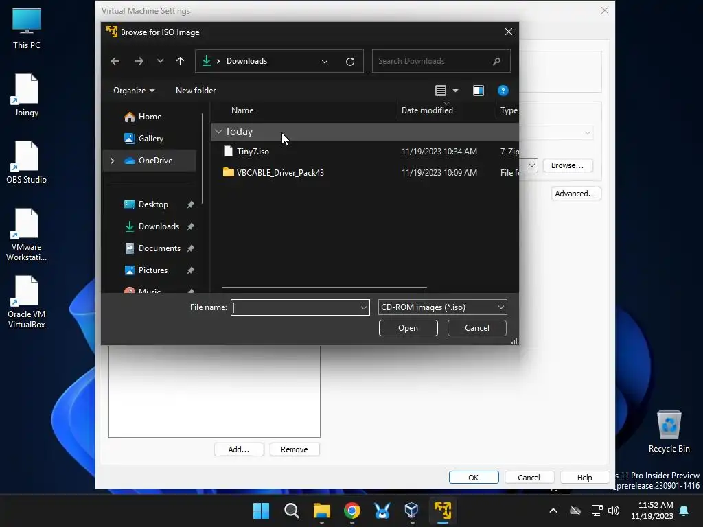Image resolution: width=703 pixels, height=527 pixels.
Task: Open Google Chrome from the taskbar
Action: [x=352, y=511]
